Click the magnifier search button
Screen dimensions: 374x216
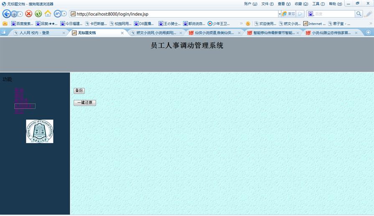click(x=359, y=14)
